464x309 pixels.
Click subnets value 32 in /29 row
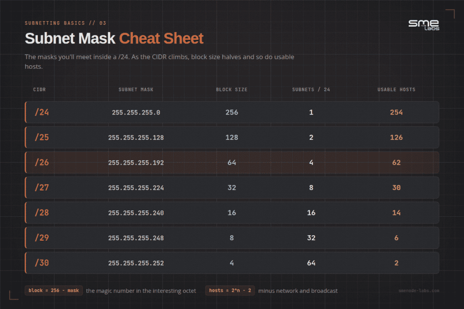pyautogui.click(x=311, y=238)
